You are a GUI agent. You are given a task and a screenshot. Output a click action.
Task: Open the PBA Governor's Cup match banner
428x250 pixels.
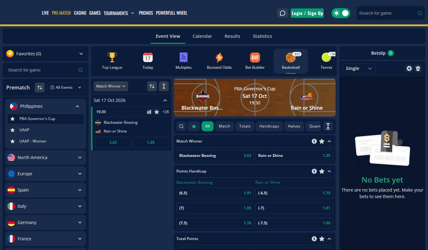click(255, 97)
